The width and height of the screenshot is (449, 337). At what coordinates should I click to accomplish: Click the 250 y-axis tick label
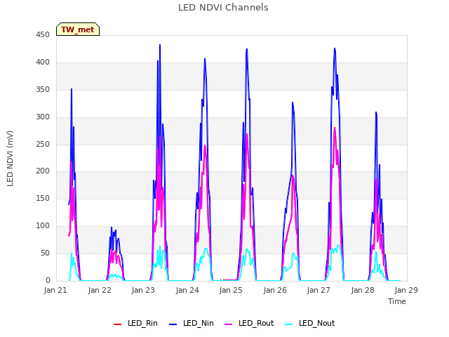coord(43,145)
